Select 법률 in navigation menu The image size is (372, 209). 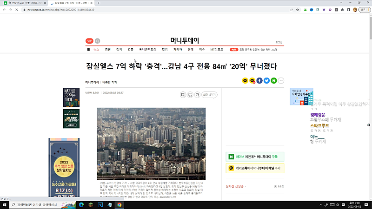click(131, 50)
